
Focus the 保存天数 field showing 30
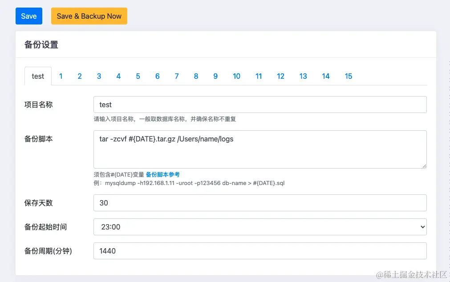(260, 203)
